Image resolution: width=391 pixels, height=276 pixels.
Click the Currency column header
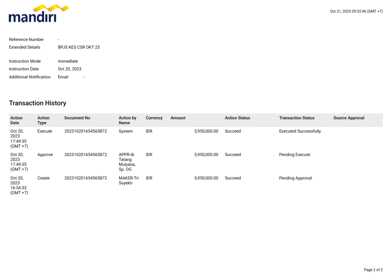[154, 118]
